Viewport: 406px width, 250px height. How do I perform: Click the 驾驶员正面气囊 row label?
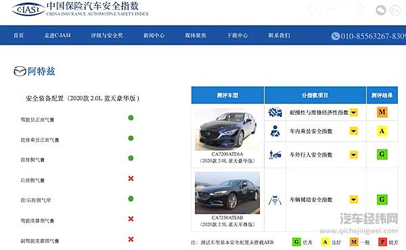[37, 120]
